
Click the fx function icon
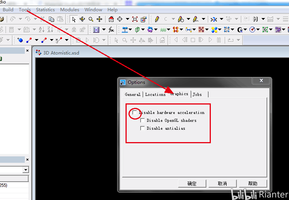[x=111, y=29]
